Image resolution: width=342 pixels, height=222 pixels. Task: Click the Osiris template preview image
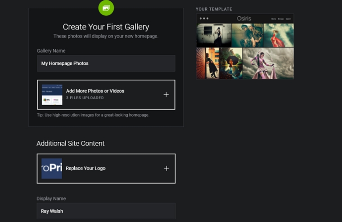(x=245, y=47)
